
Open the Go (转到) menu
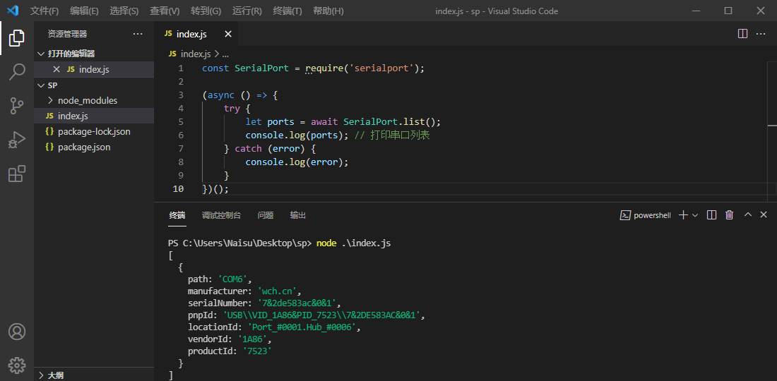point(206,11)
